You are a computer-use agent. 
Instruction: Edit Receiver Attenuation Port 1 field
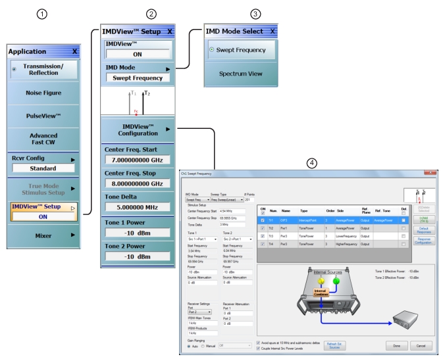pyautogui.click(x=238, y=313)
